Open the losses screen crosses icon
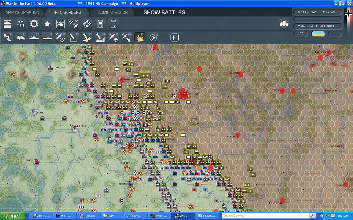Screen dimensions: 353x220 [21, 24]
